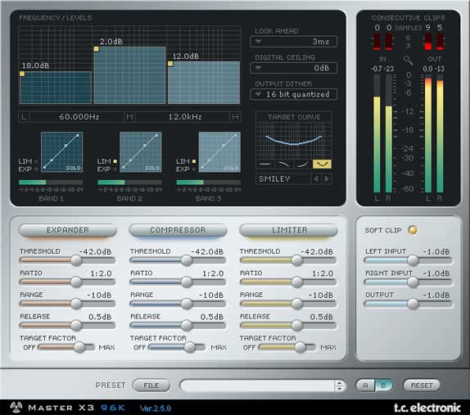Image resolution: width=470 pixels, height=415 pixels.
Task: Open the Look Ahead dropdown
Action: [x=293, y=42]
